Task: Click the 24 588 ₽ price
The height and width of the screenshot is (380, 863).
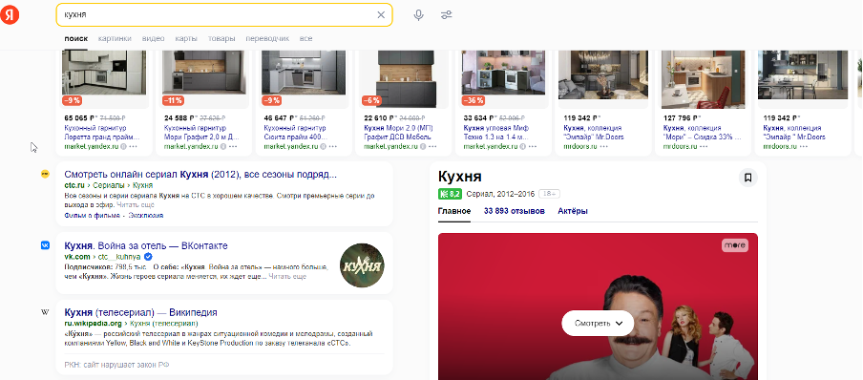Action: [178, 117]
